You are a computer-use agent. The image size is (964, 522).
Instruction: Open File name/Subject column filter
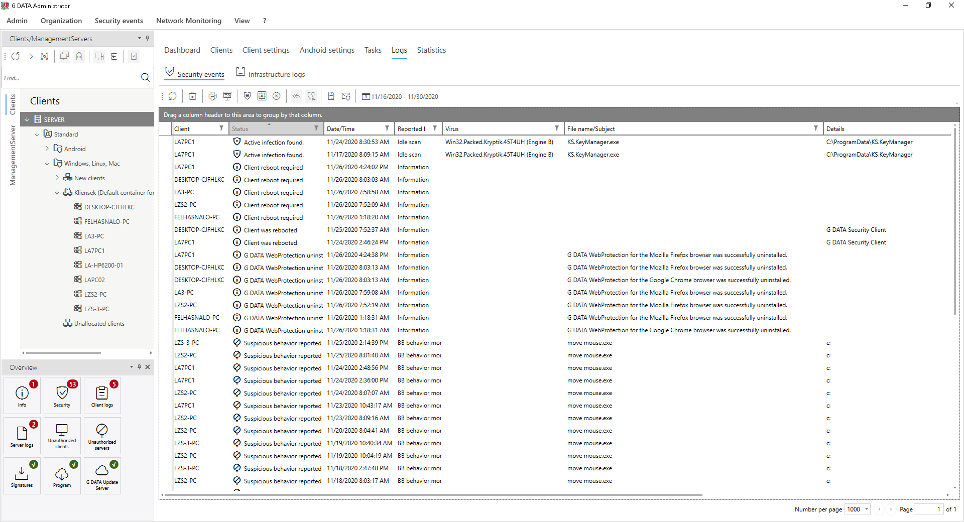click(x=816, y=128)
